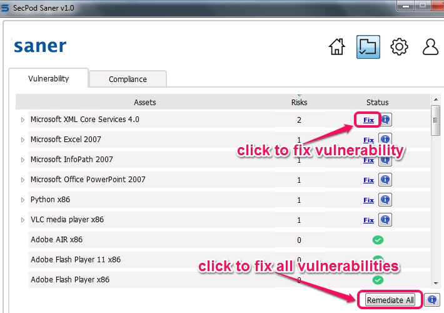Click Fix for VLC media player x86

pos(368,220)
